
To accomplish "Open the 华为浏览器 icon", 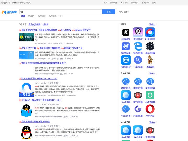I will click(126, 109).
